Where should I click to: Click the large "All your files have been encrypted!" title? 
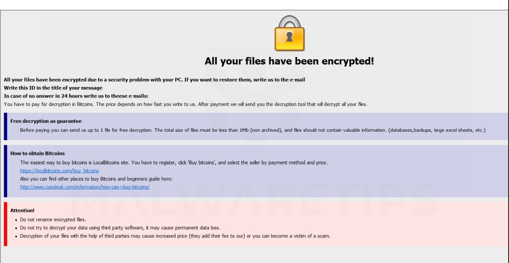[289, 61]
